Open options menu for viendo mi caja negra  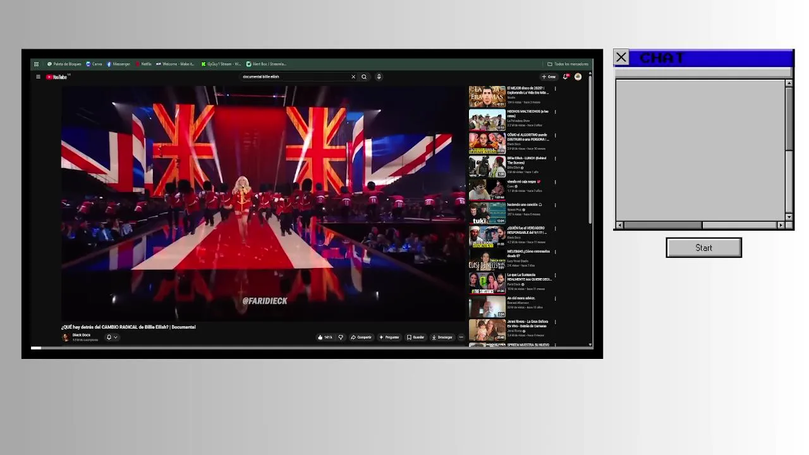click(555, 182)
